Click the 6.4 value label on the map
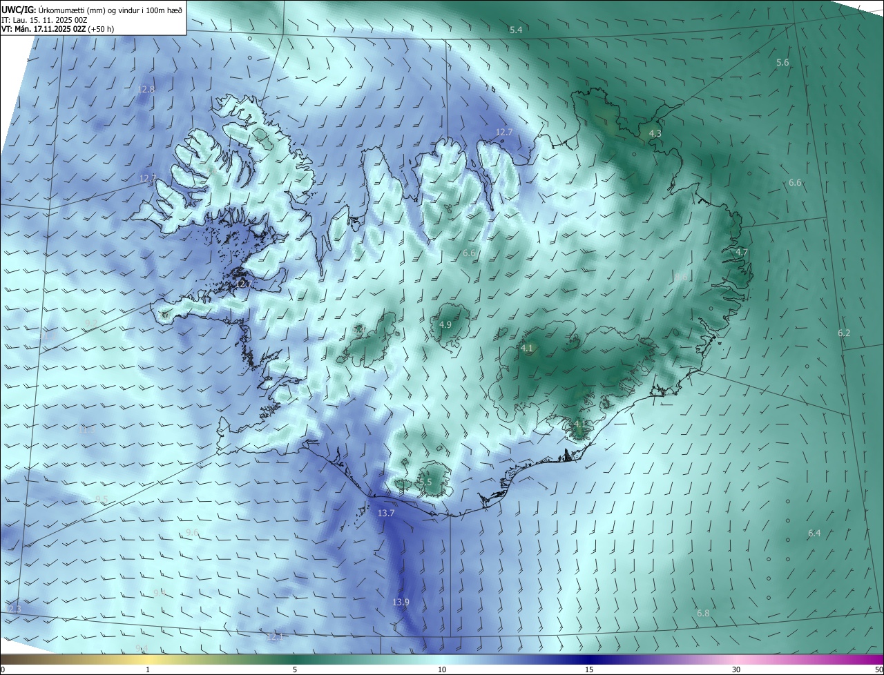884x675 pixels. 814,533
